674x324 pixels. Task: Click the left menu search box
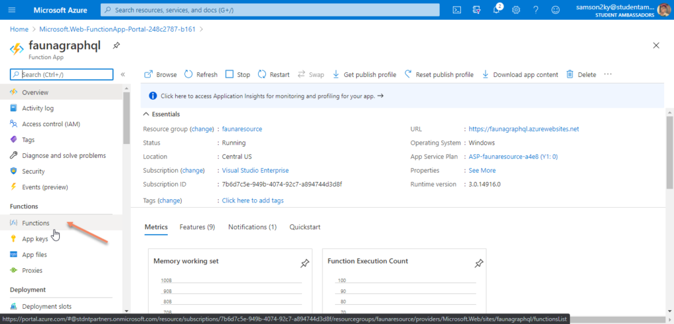pos(61,74)
